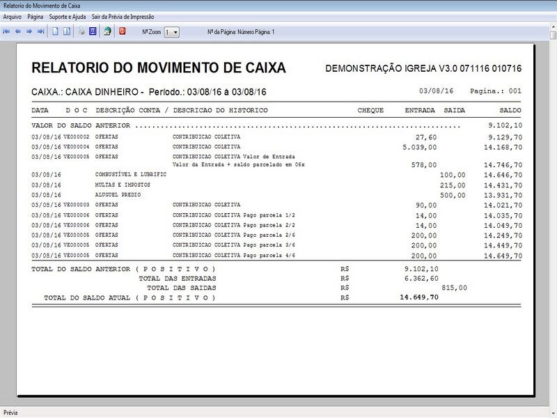Screen dimensions: 557x418
Task: Click the balance 14.168,70
Action: 503,147
